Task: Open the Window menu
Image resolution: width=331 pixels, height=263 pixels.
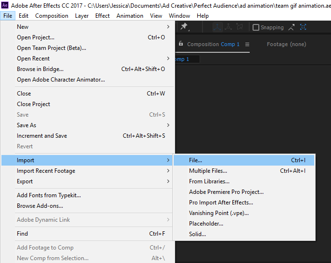Action: click(179, 16)
